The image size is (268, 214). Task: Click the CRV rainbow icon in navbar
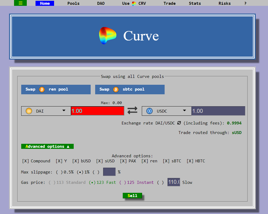[x=134, y=3]
